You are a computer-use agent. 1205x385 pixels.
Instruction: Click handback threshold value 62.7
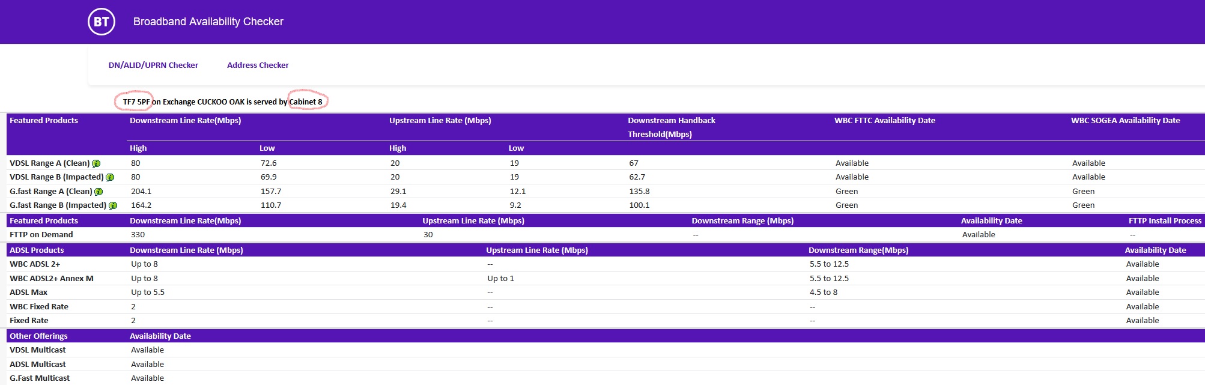[637, 177]
